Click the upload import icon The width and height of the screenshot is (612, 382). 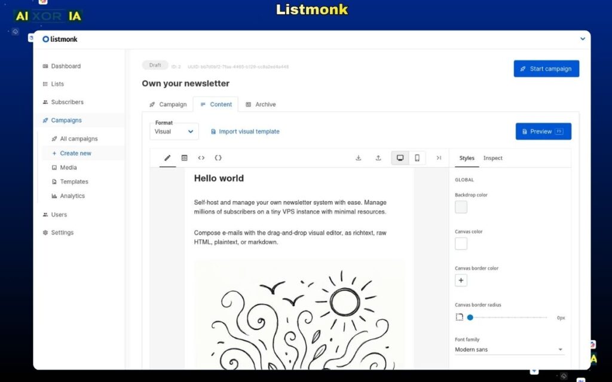tap(378, 158)
